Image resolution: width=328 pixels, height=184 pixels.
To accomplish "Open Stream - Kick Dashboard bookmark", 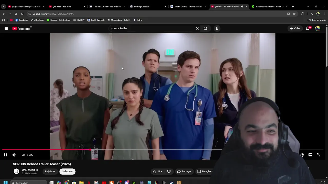I will tap(58, 20).
